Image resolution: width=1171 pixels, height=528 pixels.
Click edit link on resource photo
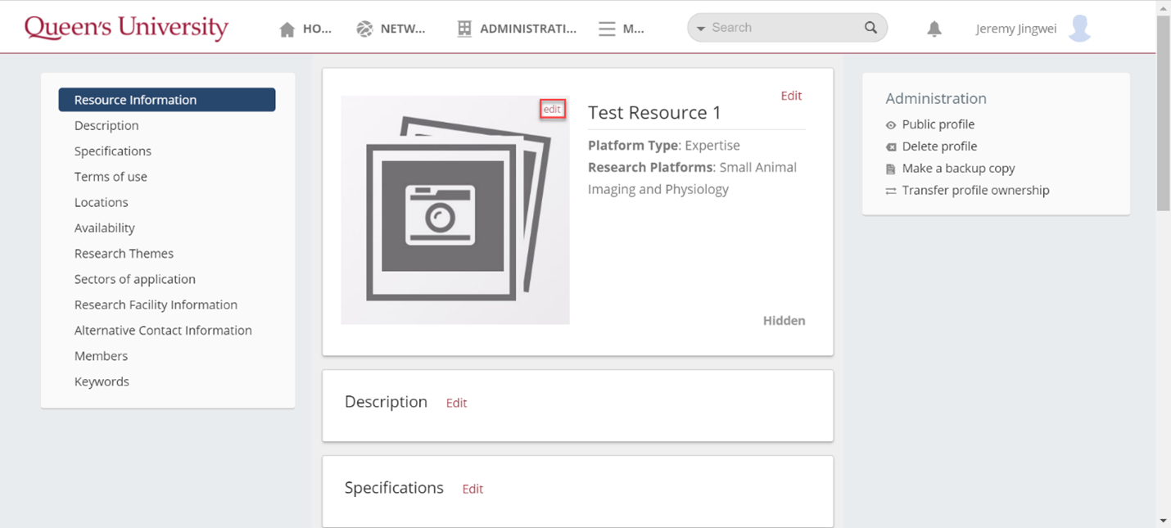pos(552,110)
